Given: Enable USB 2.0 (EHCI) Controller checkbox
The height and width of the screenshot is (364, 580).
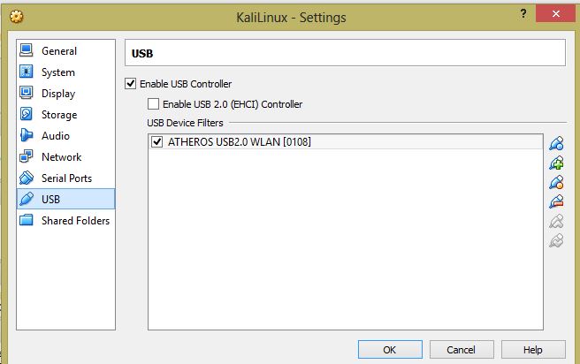Looking at the screenshot, I should pos(153,104).
